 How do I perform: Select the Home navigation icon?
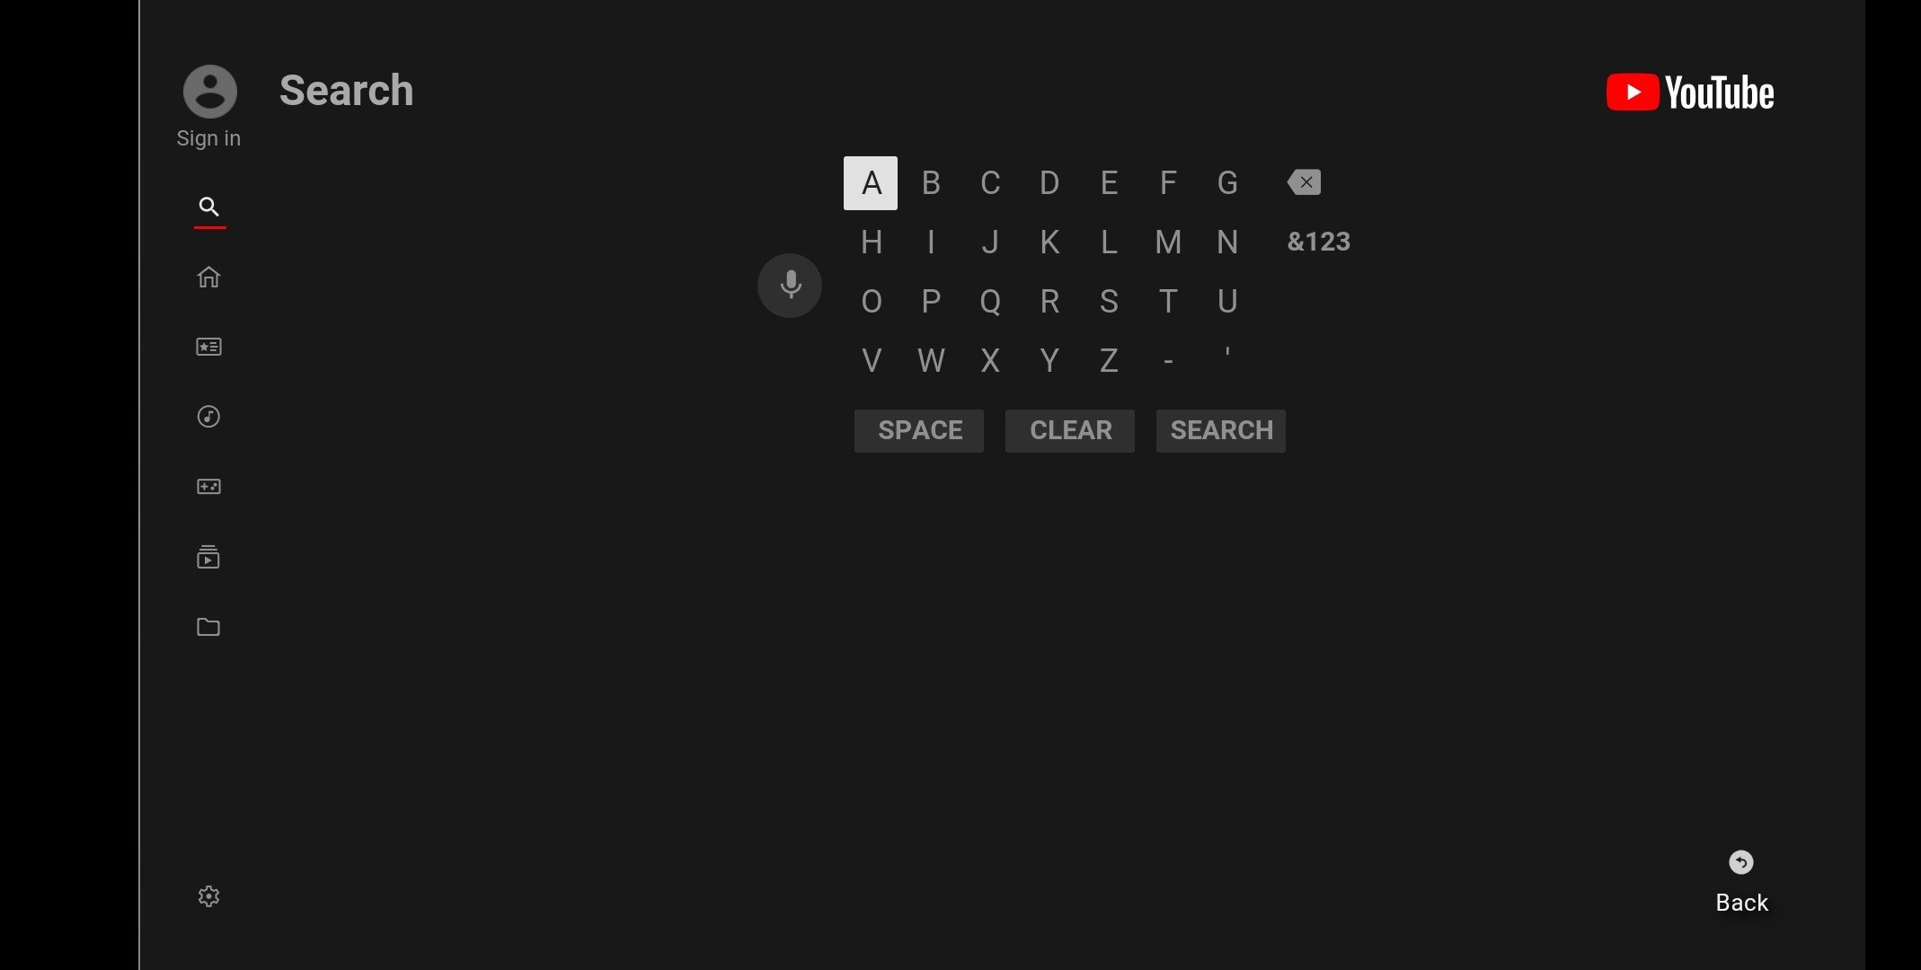[x=208, y=276]
